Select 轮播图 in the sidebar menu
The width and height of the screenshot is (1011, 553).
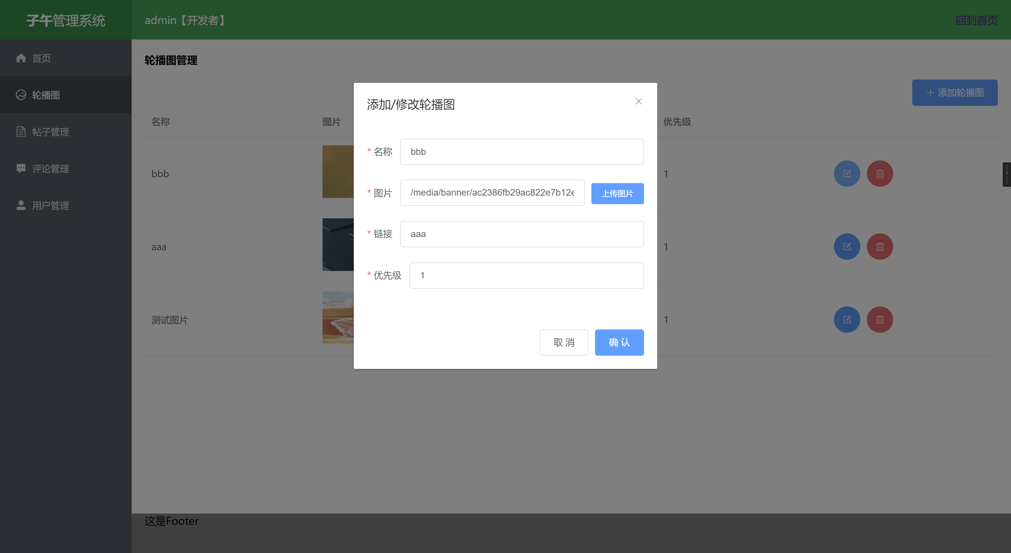point(46,95)
